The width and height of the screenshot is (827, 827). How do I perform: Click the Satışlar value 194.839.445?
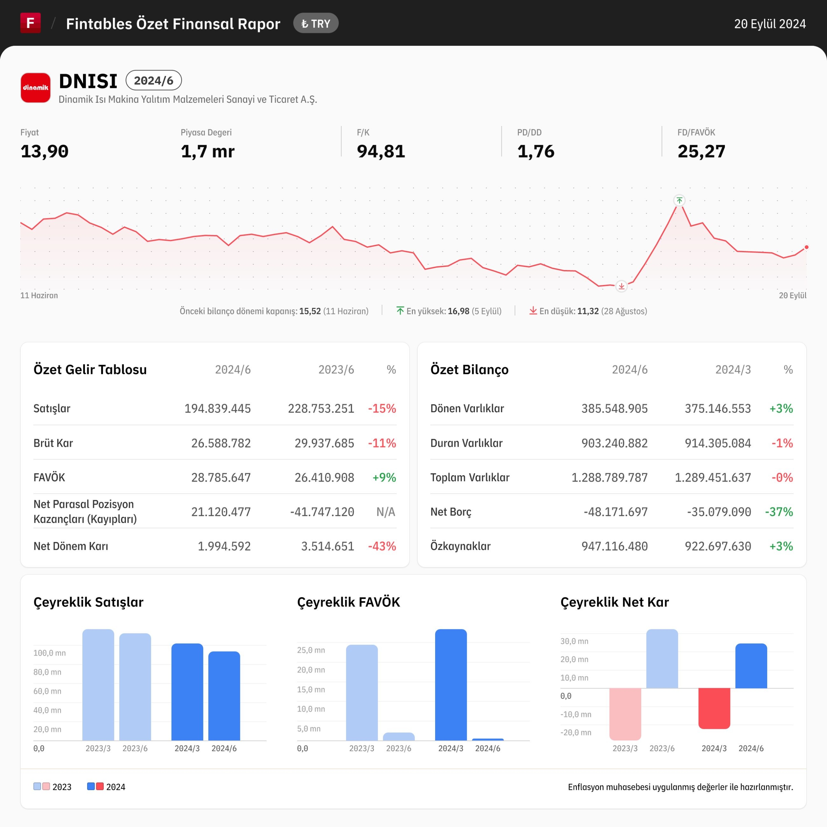pos(217,408)
